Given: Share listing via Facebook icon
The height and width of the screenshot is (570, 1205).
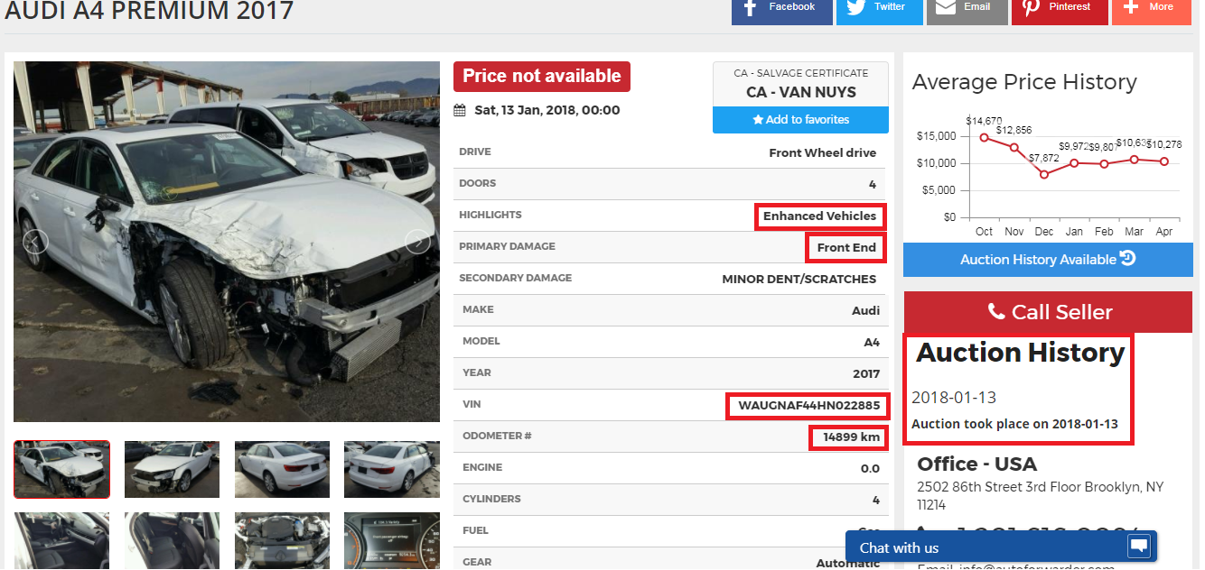Looking at the screenshot, I should click(750, 7).
